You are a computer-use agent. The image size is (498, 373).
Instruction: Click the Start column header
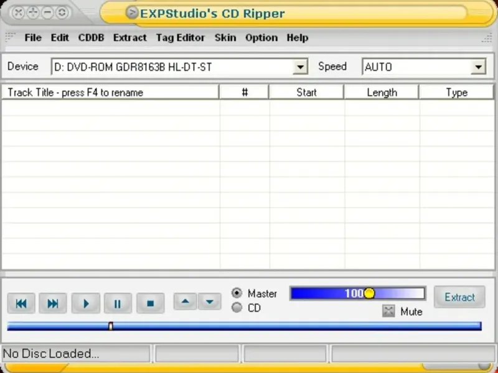click(306, 92)
